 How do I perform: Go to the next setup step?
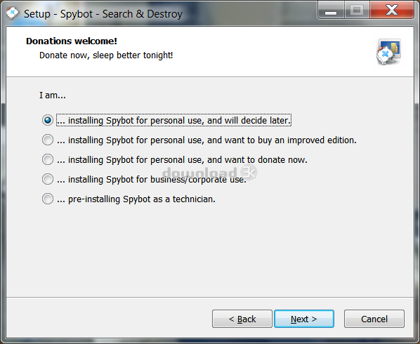(x=304, y=319)
